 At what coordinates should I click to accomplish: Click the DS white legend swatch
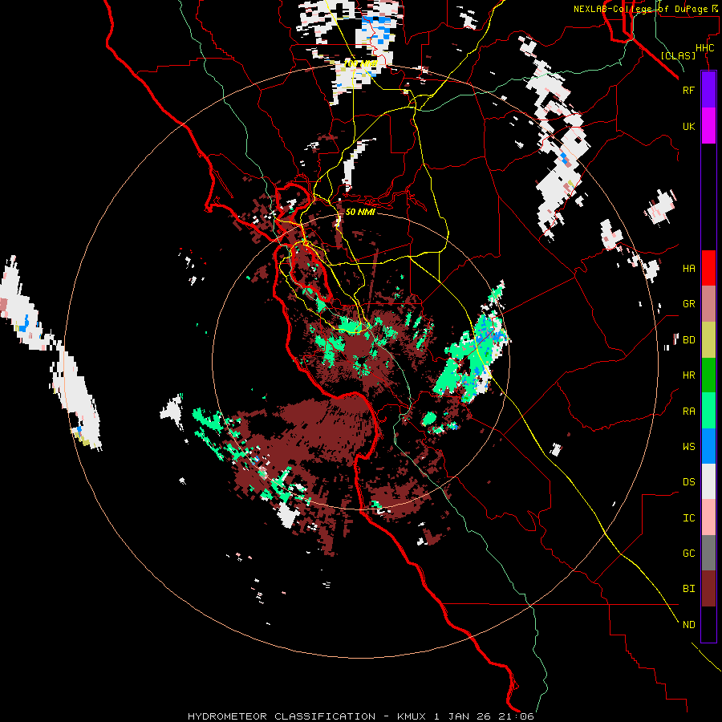pos(708,481)
